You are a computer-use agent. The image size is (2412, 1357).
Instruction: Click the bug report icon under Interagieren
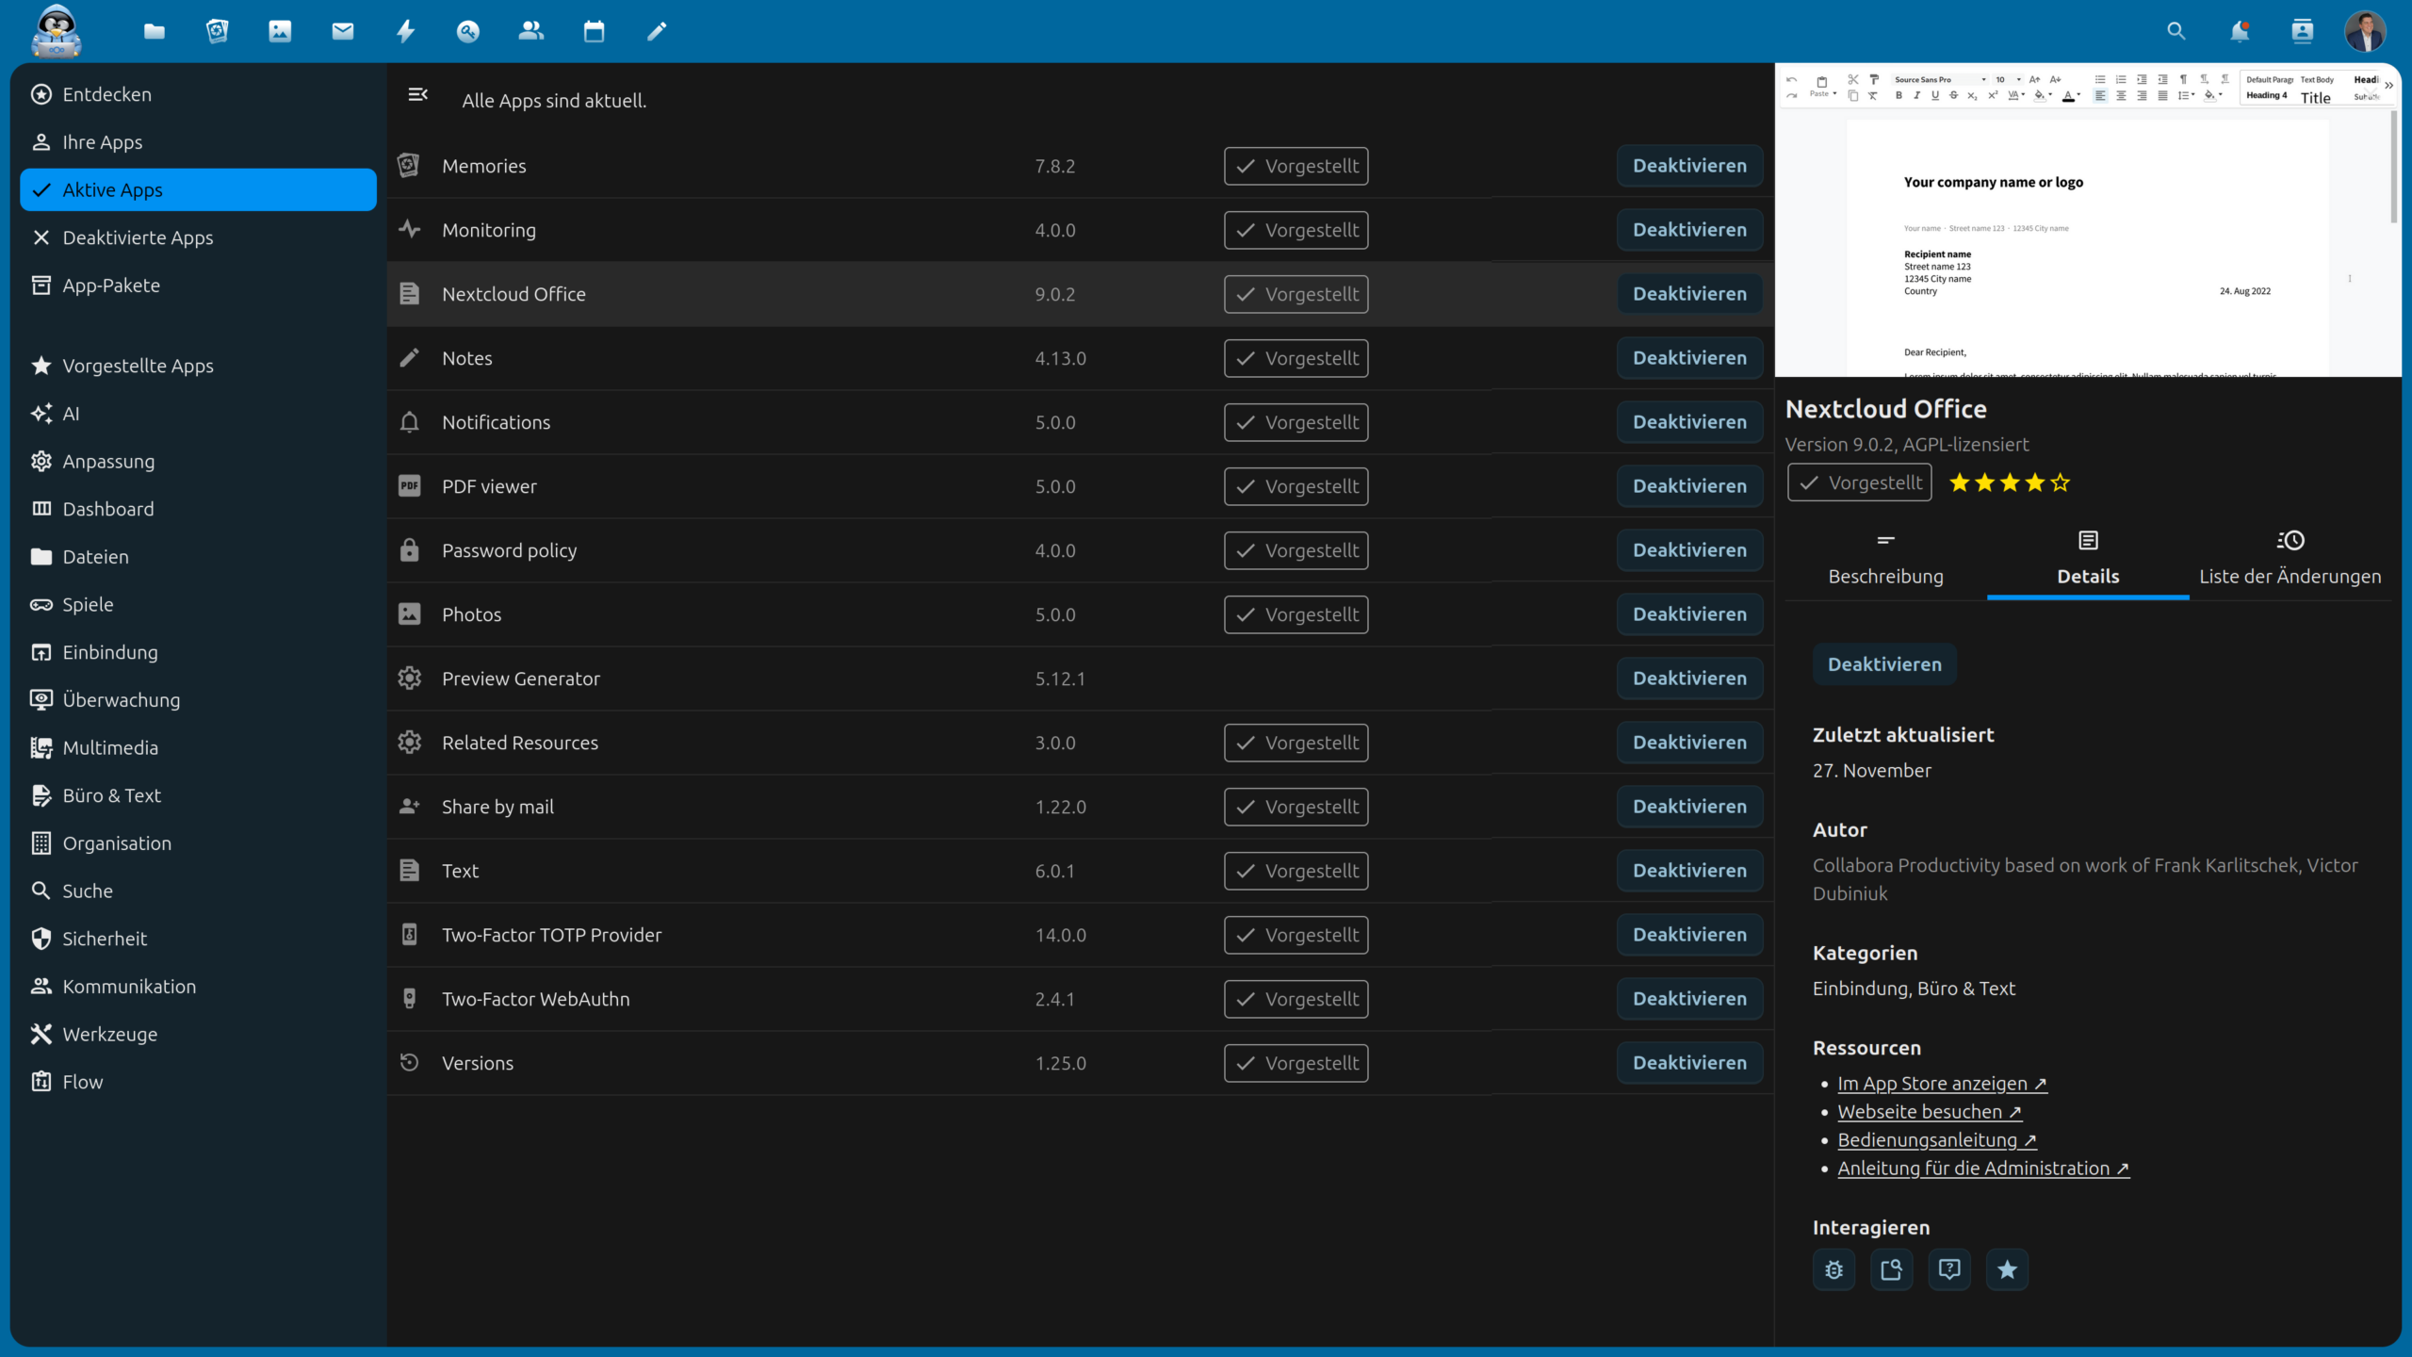1833,1269
